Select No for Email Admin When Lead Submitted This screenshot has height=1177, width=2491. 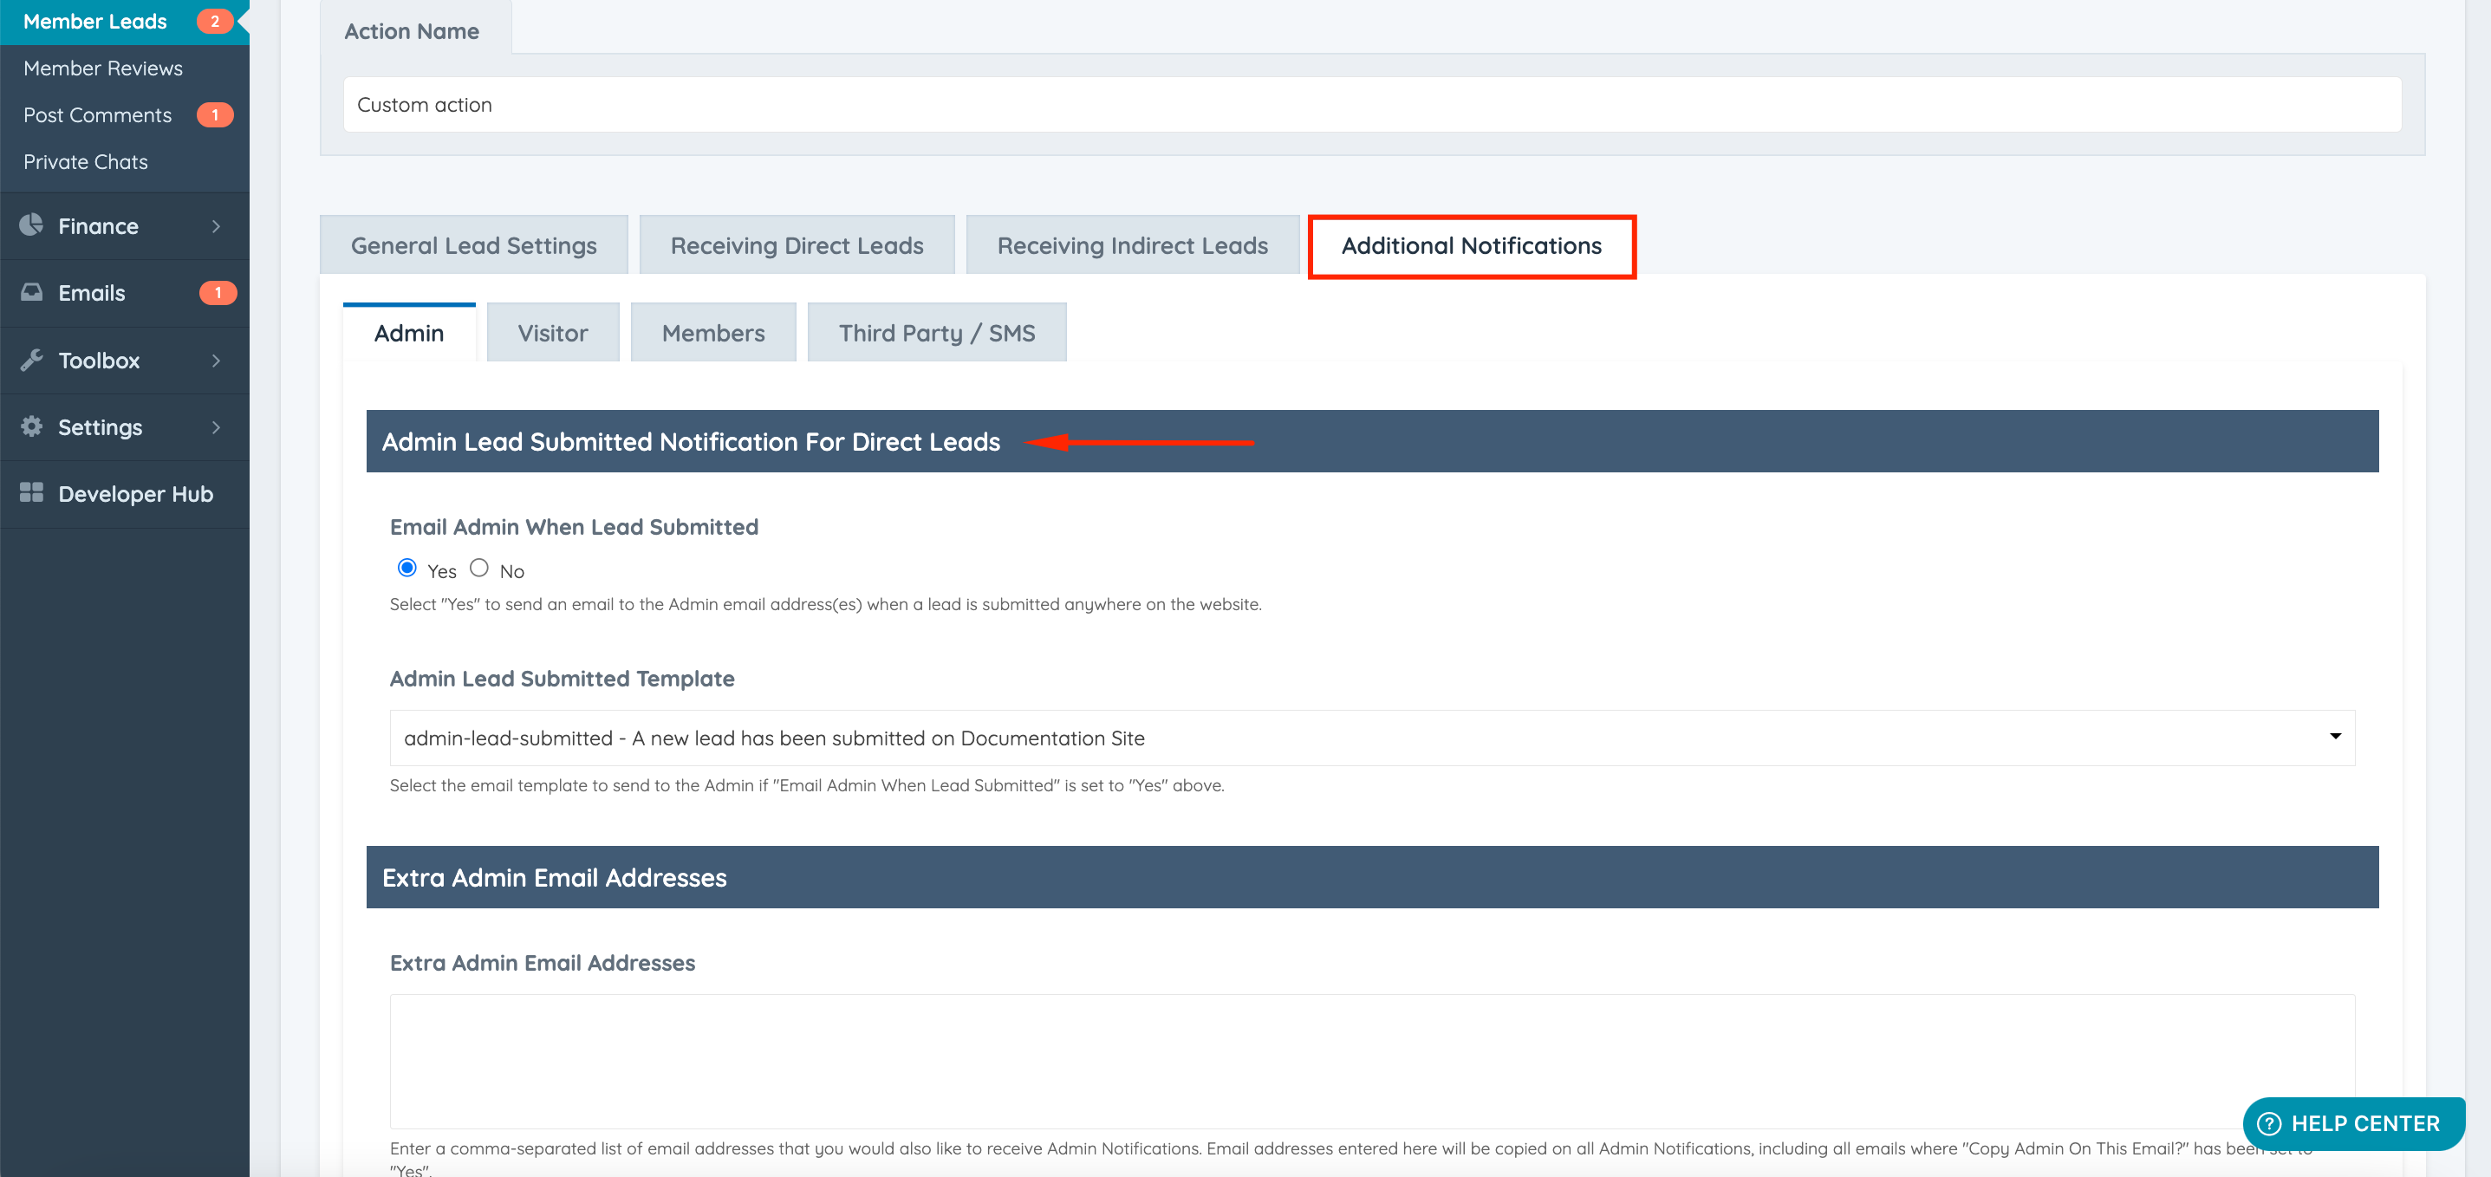coord(478,569)
